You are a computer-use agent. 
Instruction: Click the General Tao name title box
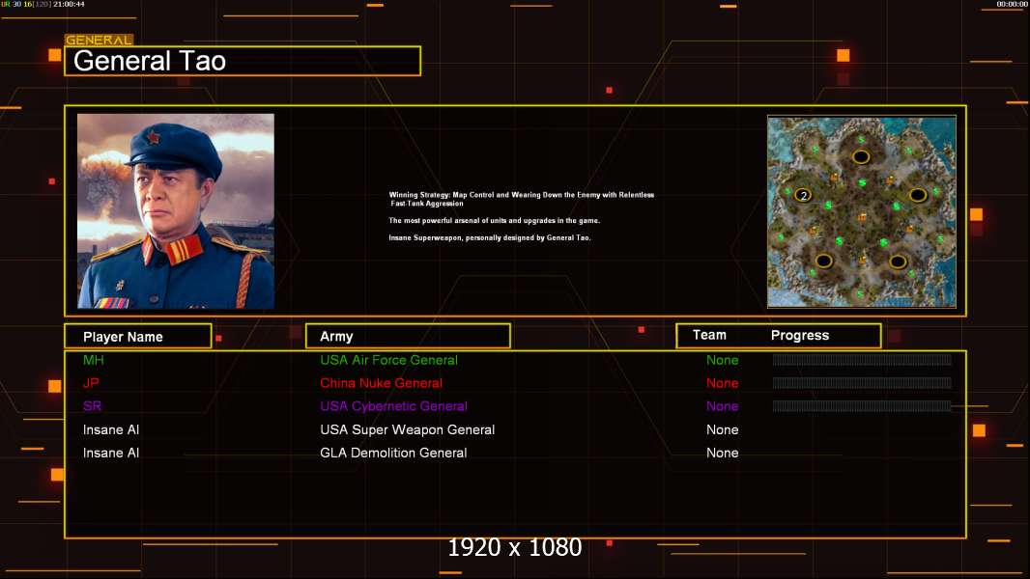pos(243,61)
